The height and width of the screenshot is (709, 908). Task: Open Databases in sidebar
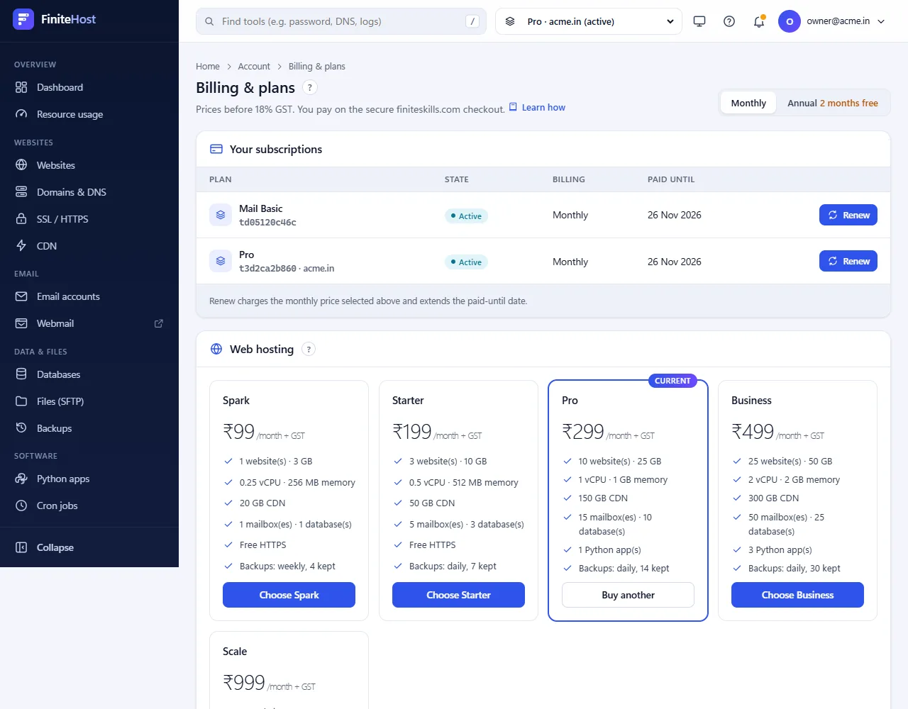click(89, 374)
